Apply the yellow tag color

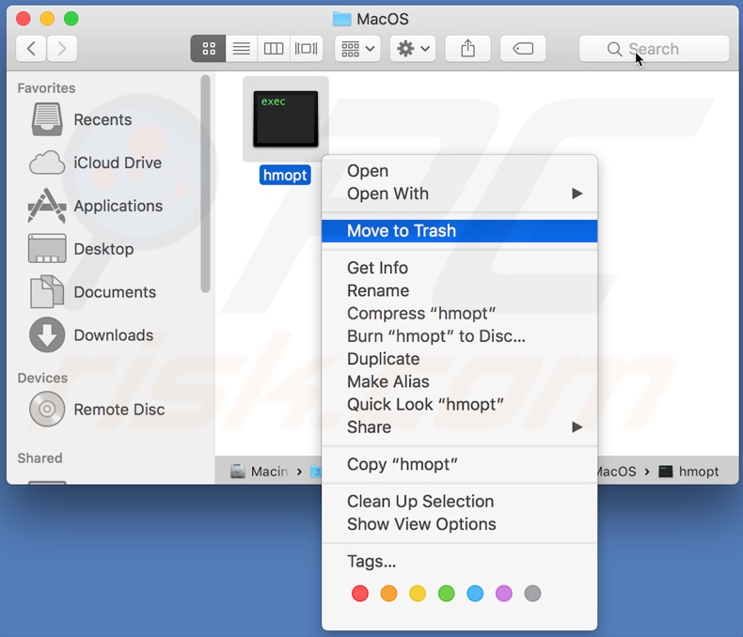(418, 594)
